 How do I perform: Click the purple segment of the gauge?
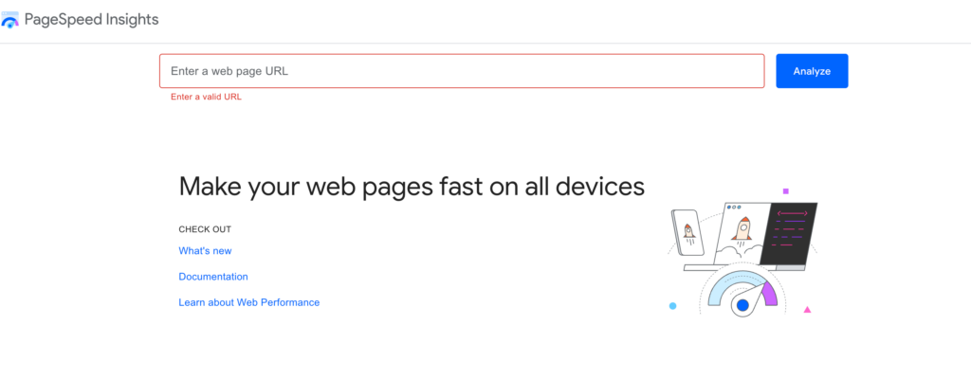point(770,294)
